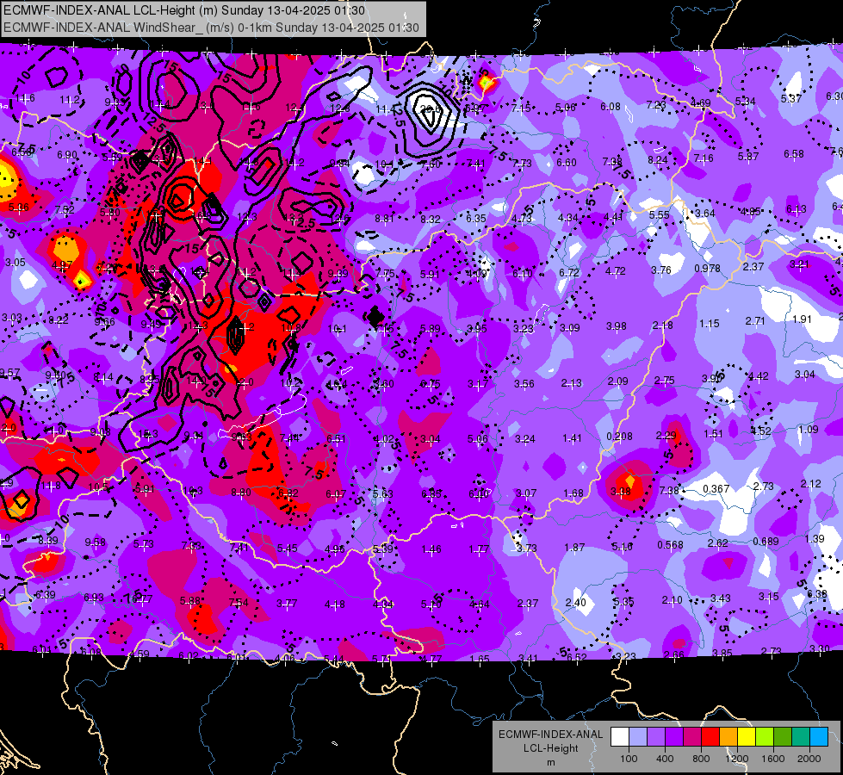
Task: Choose the yellow legend swatch
Action: pyautogui.click(x=747, y=737)
